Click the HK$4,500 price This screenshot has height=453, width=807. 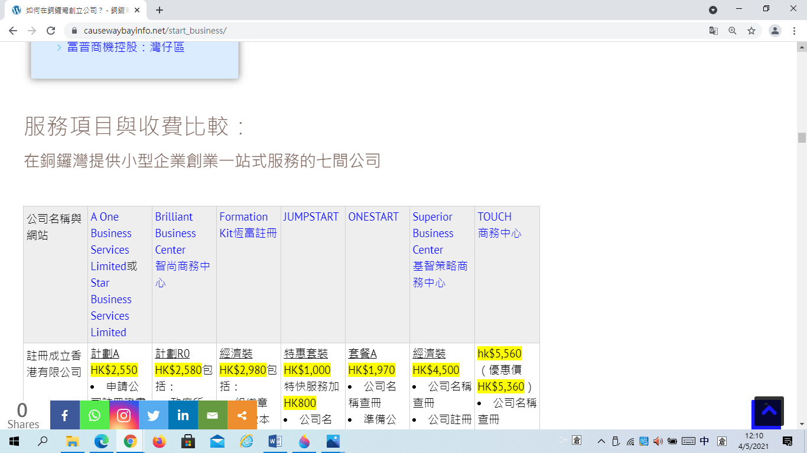(x=436, y=370)
